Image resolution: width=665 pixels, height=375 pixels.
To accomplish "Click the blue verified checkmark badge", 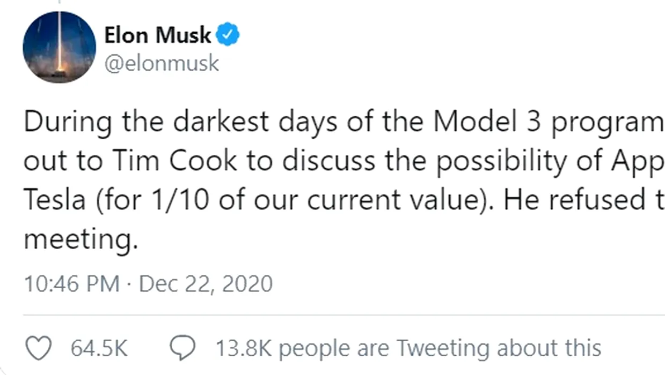I will pos(228,35).
